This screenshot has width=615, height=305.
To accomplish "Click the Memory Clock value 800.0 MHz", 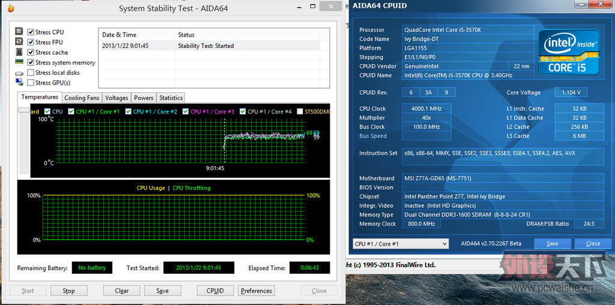I will 421,224.
